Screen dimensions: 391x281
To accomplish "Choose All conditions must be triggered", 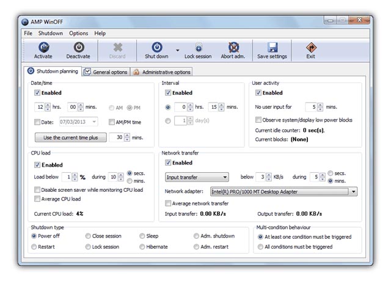I will click(x=260, y=247).
